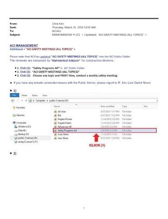Viewport: 168px width, 219px height.
Task: Open the Safety Programs-All folder icon
Action: tap(55, 130)
